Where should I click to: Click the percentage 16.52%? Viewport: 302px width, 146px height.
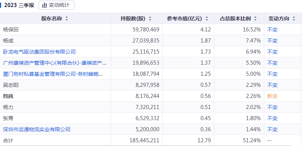[252, 30]
